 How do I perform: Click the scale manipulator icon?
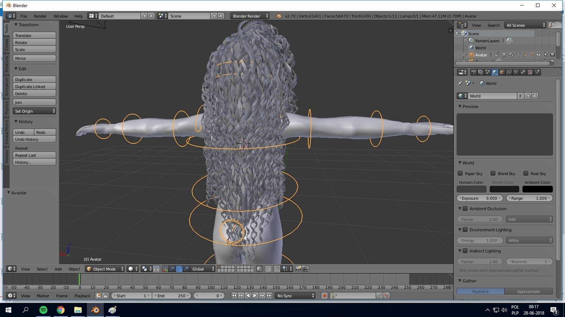tap(186, 269)
